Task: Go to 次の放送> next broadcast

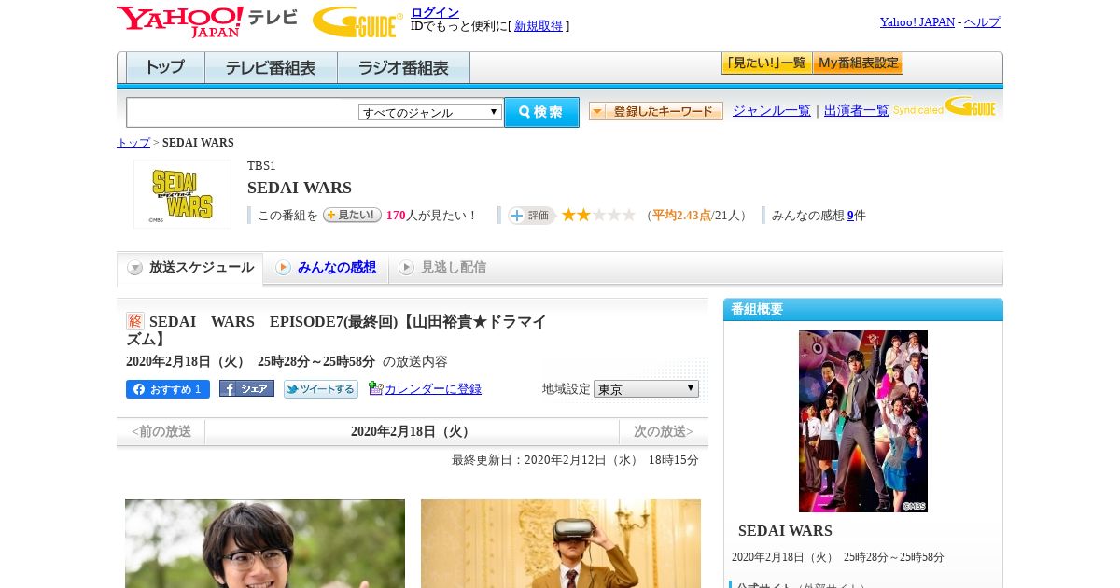Action: (x=664, y=431)
